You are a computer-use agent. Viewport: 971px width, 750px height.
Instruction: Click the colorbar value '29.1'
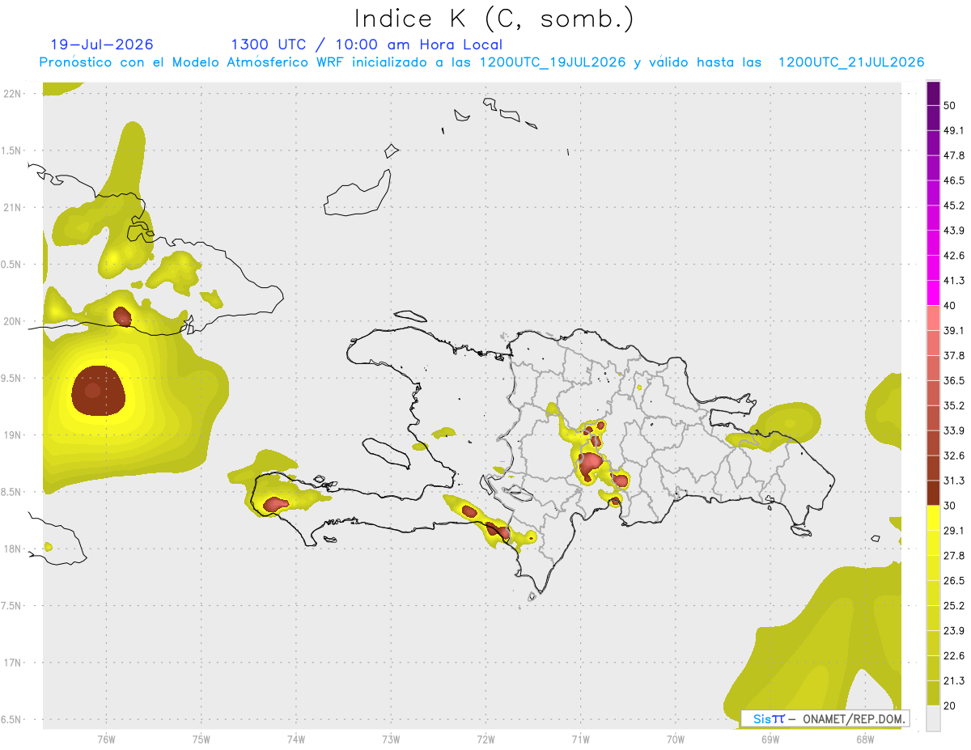tap(953, 531)
